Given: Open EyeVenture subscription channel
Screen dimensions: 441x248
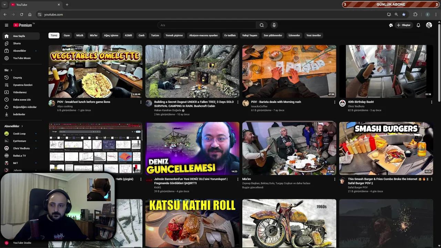Looking at the screenshot, I should [x=21, y=141].
